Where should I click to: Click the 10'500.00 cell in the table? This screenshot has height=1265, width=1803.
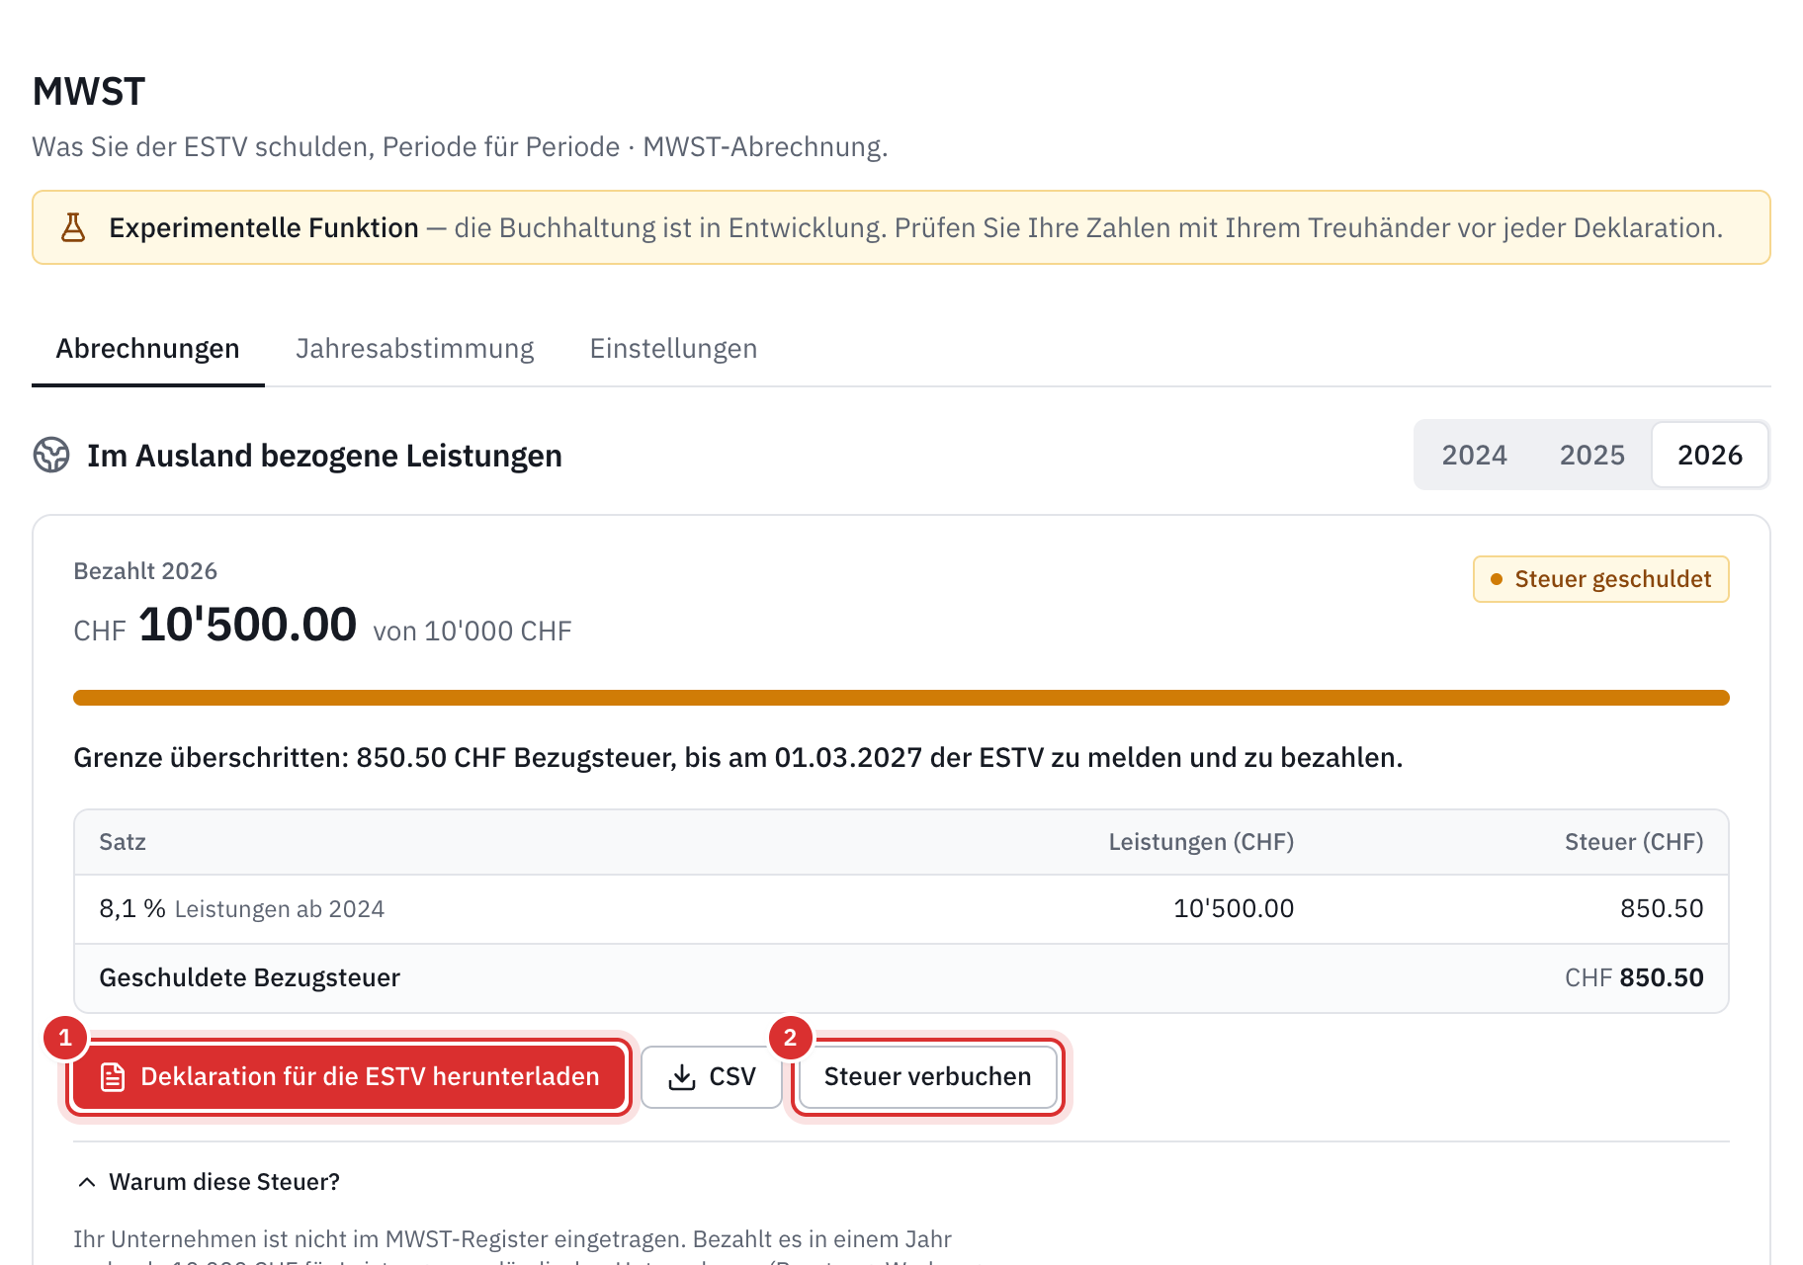click(1234, 909)
